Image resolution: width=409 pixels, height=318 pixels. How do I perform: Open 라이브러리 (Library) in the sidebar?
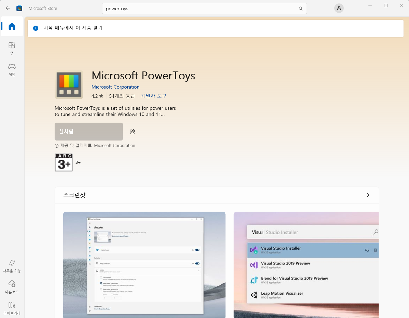12,308
